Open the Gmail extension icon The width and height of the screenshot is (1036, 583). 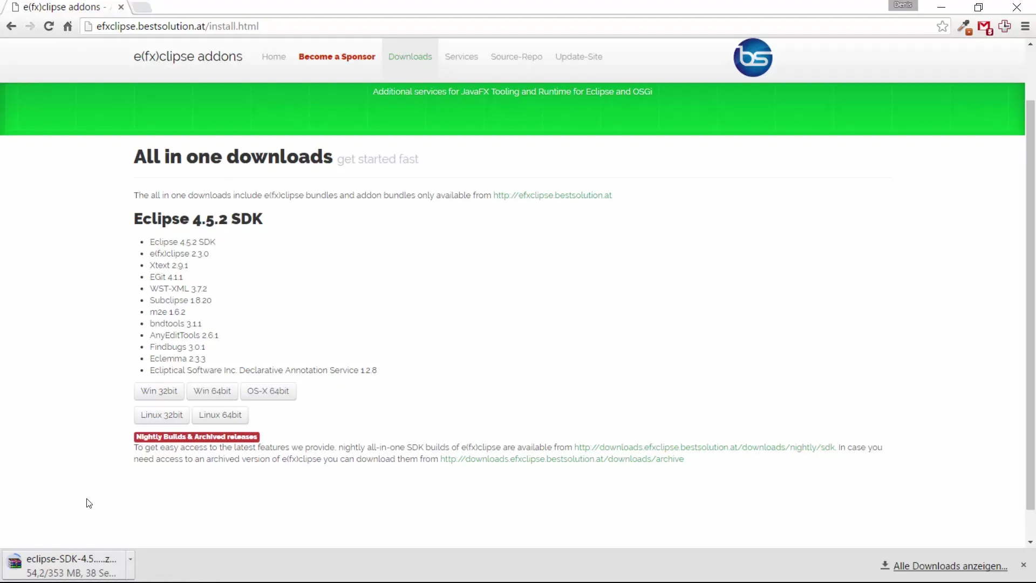[985, 27]
